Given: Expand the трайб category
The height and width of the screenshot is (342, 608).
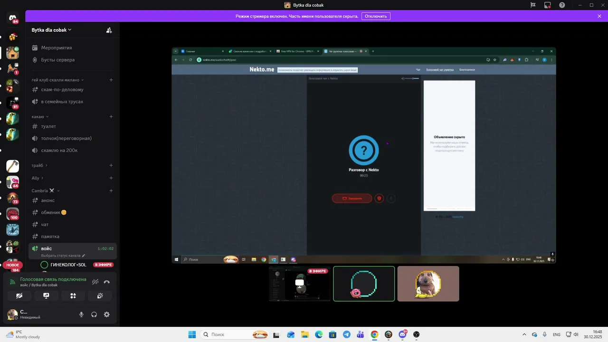Looking at the screenshot, I should click(x=39, y=165).
